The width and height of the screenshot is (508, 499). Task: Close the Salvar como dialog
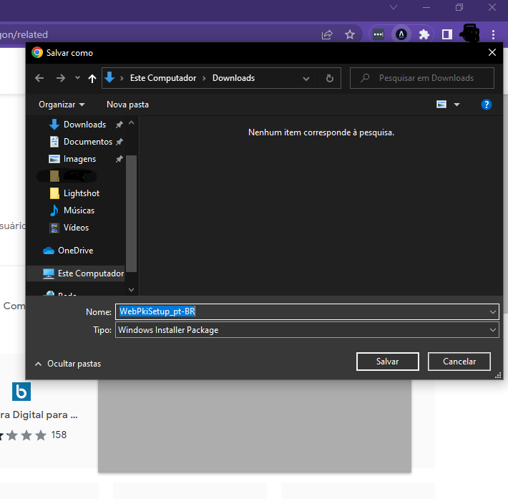[x=492, y=52]
